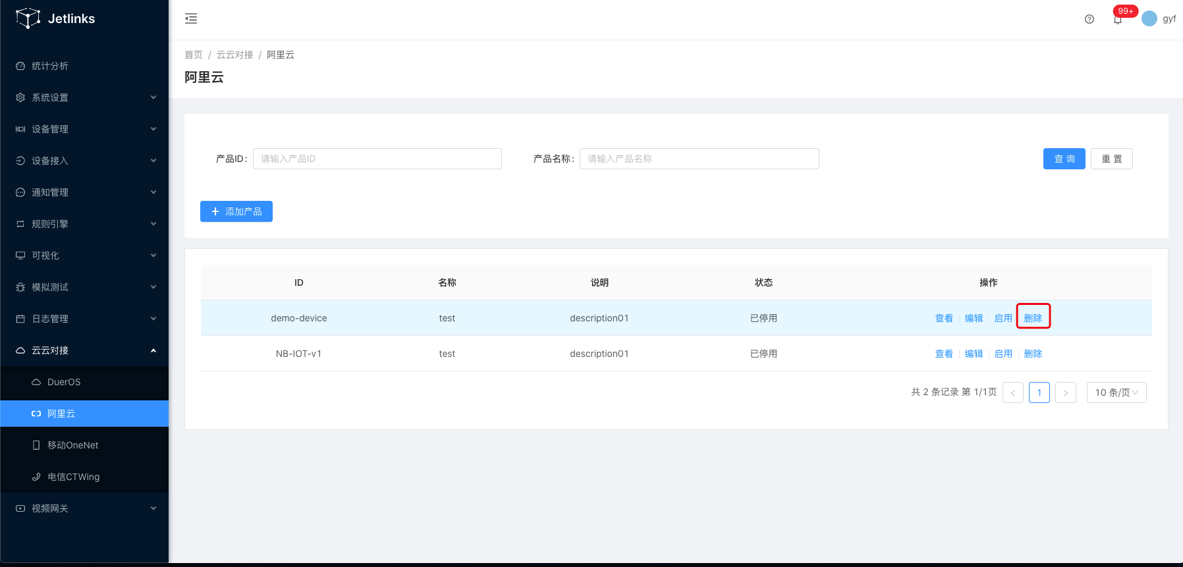The width and height of the screenshot is (1183, 567).
Task: Click the sidebar collapse hamburger icon
Action: (x=191, y=18)
